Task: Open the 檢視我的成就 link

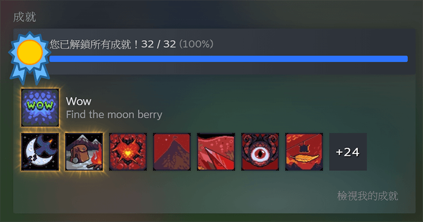Action: pyautogui.click(x=367, y=196)
